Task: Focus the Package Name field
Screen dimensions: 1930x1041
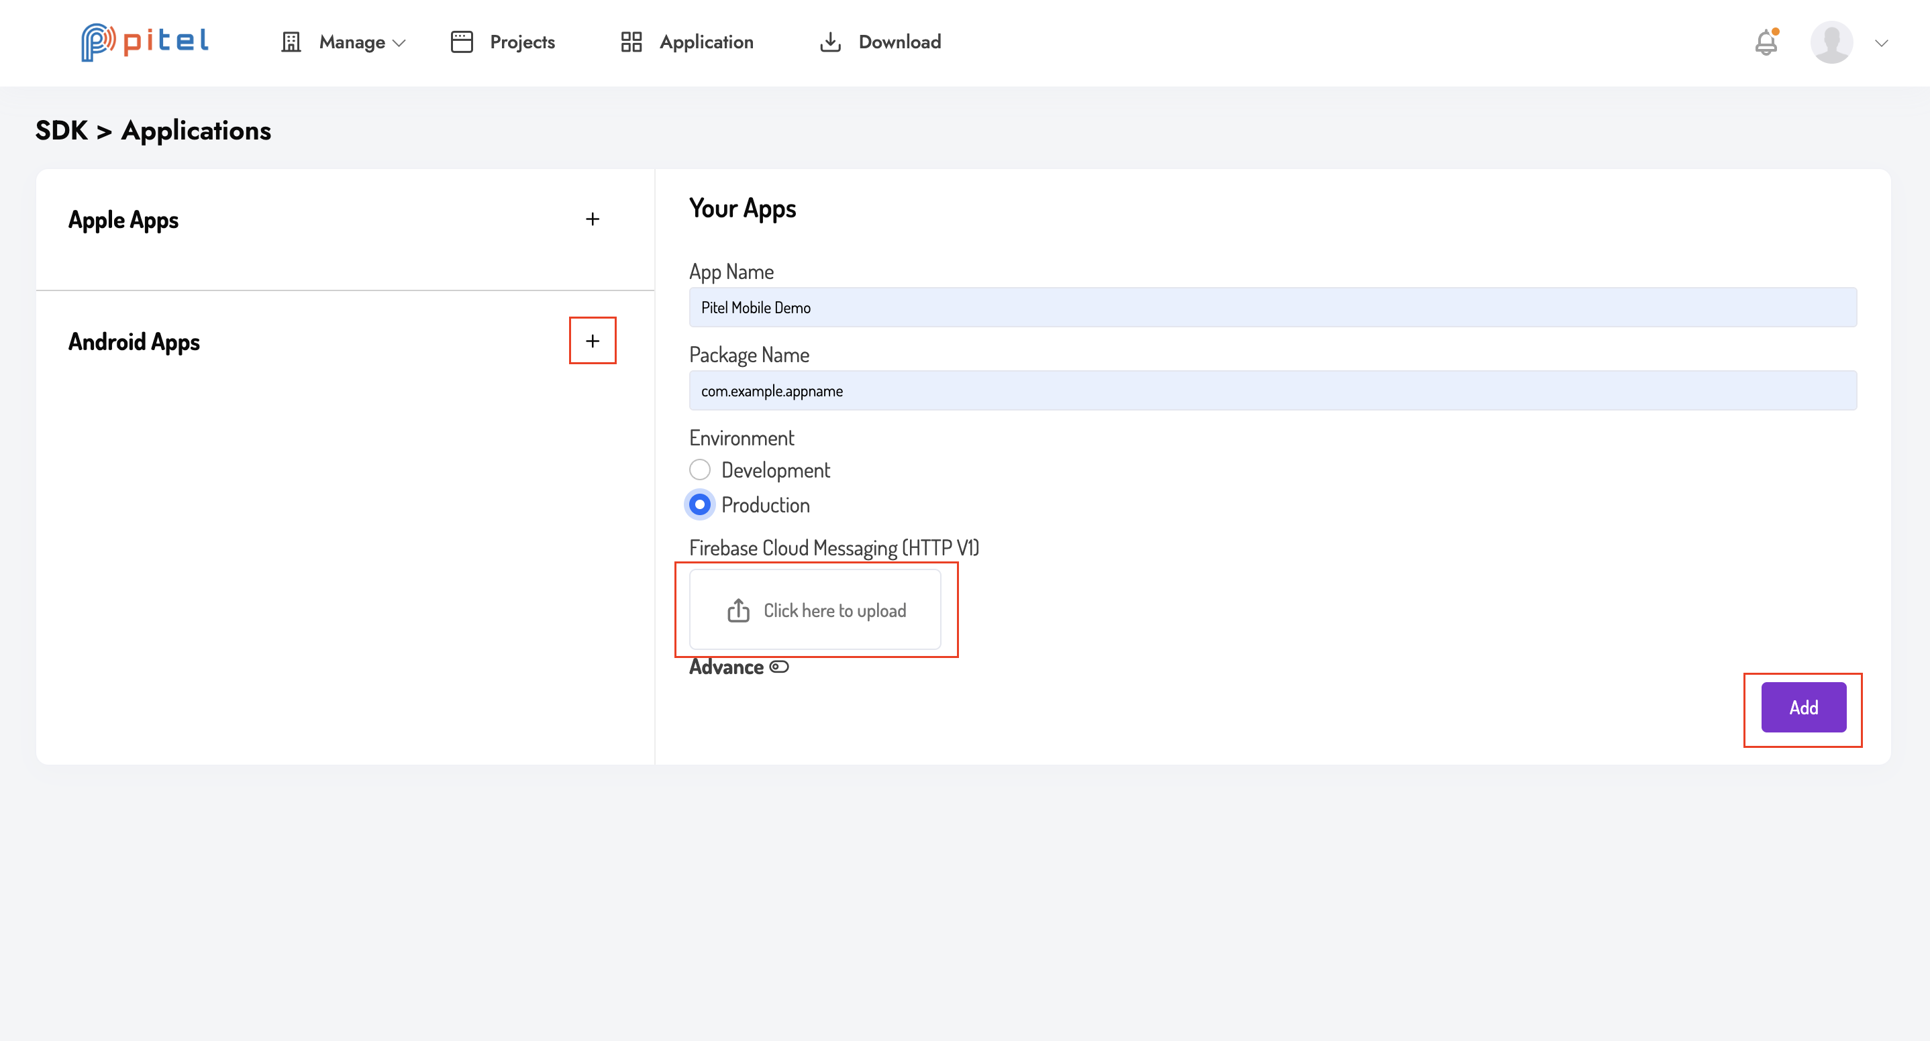Action: tap(1272, 391)
